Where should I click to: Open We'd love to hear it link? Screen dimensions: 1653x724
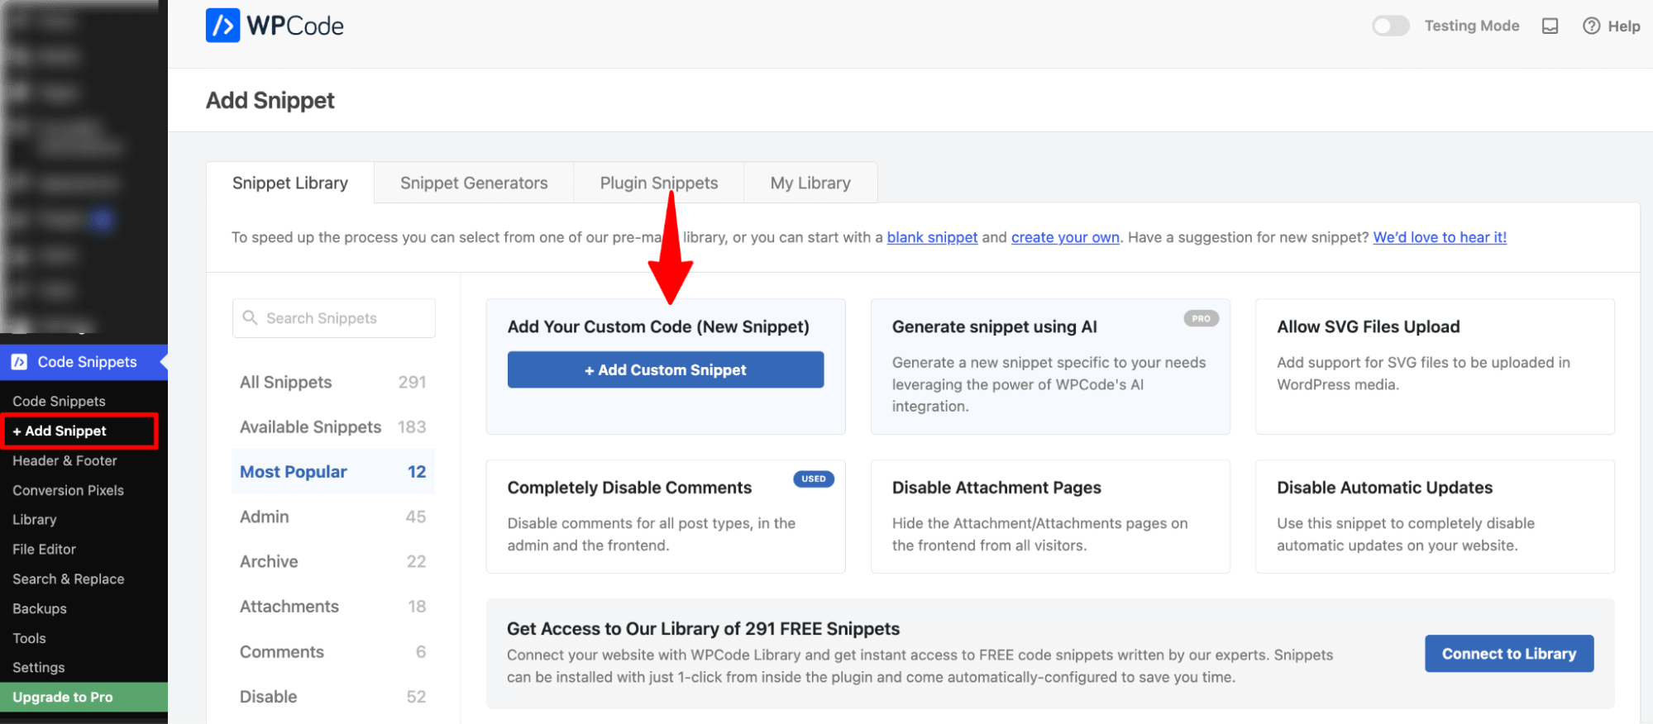click(x=1440, y=237)
